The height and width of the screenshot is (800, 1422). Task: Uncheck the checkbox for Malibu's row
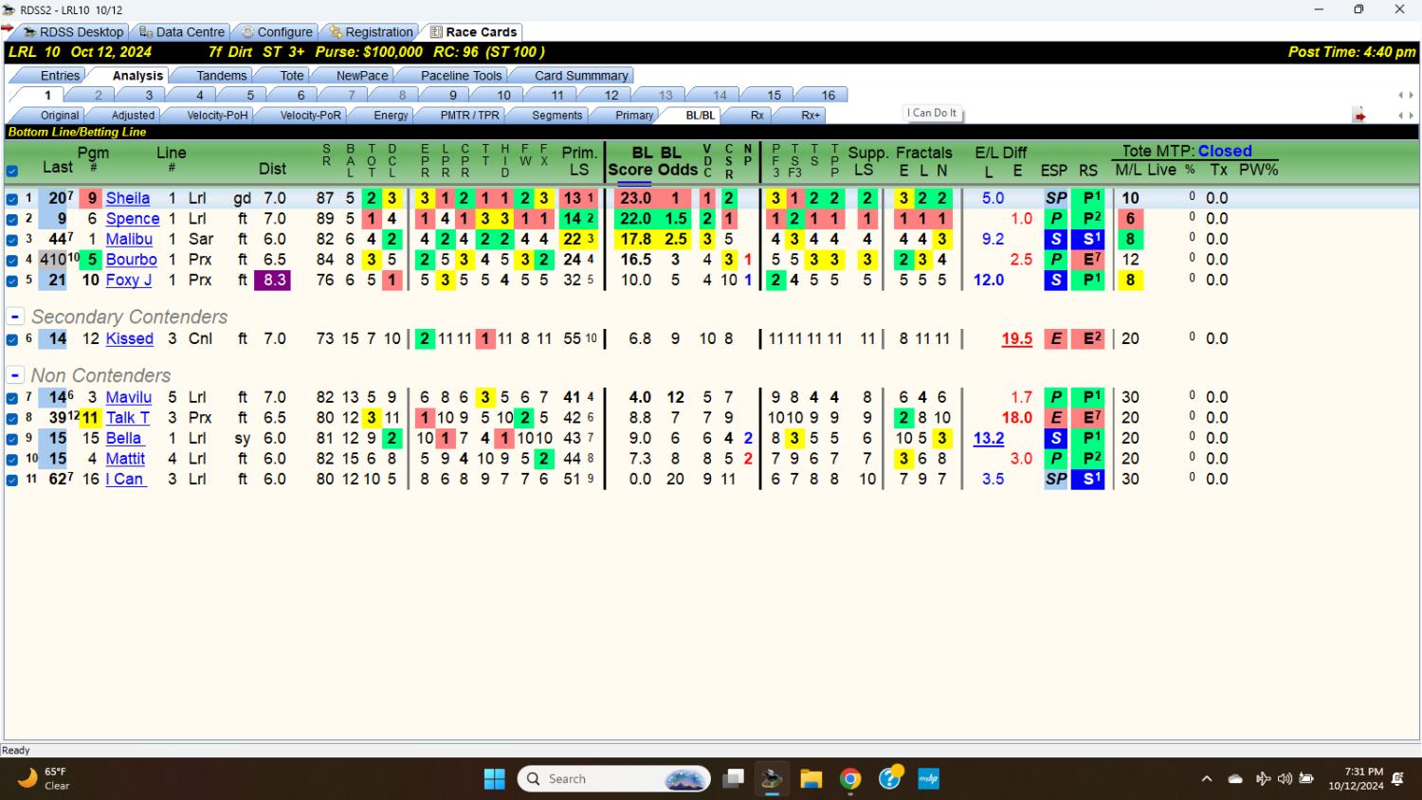click(x=12, y=240)
